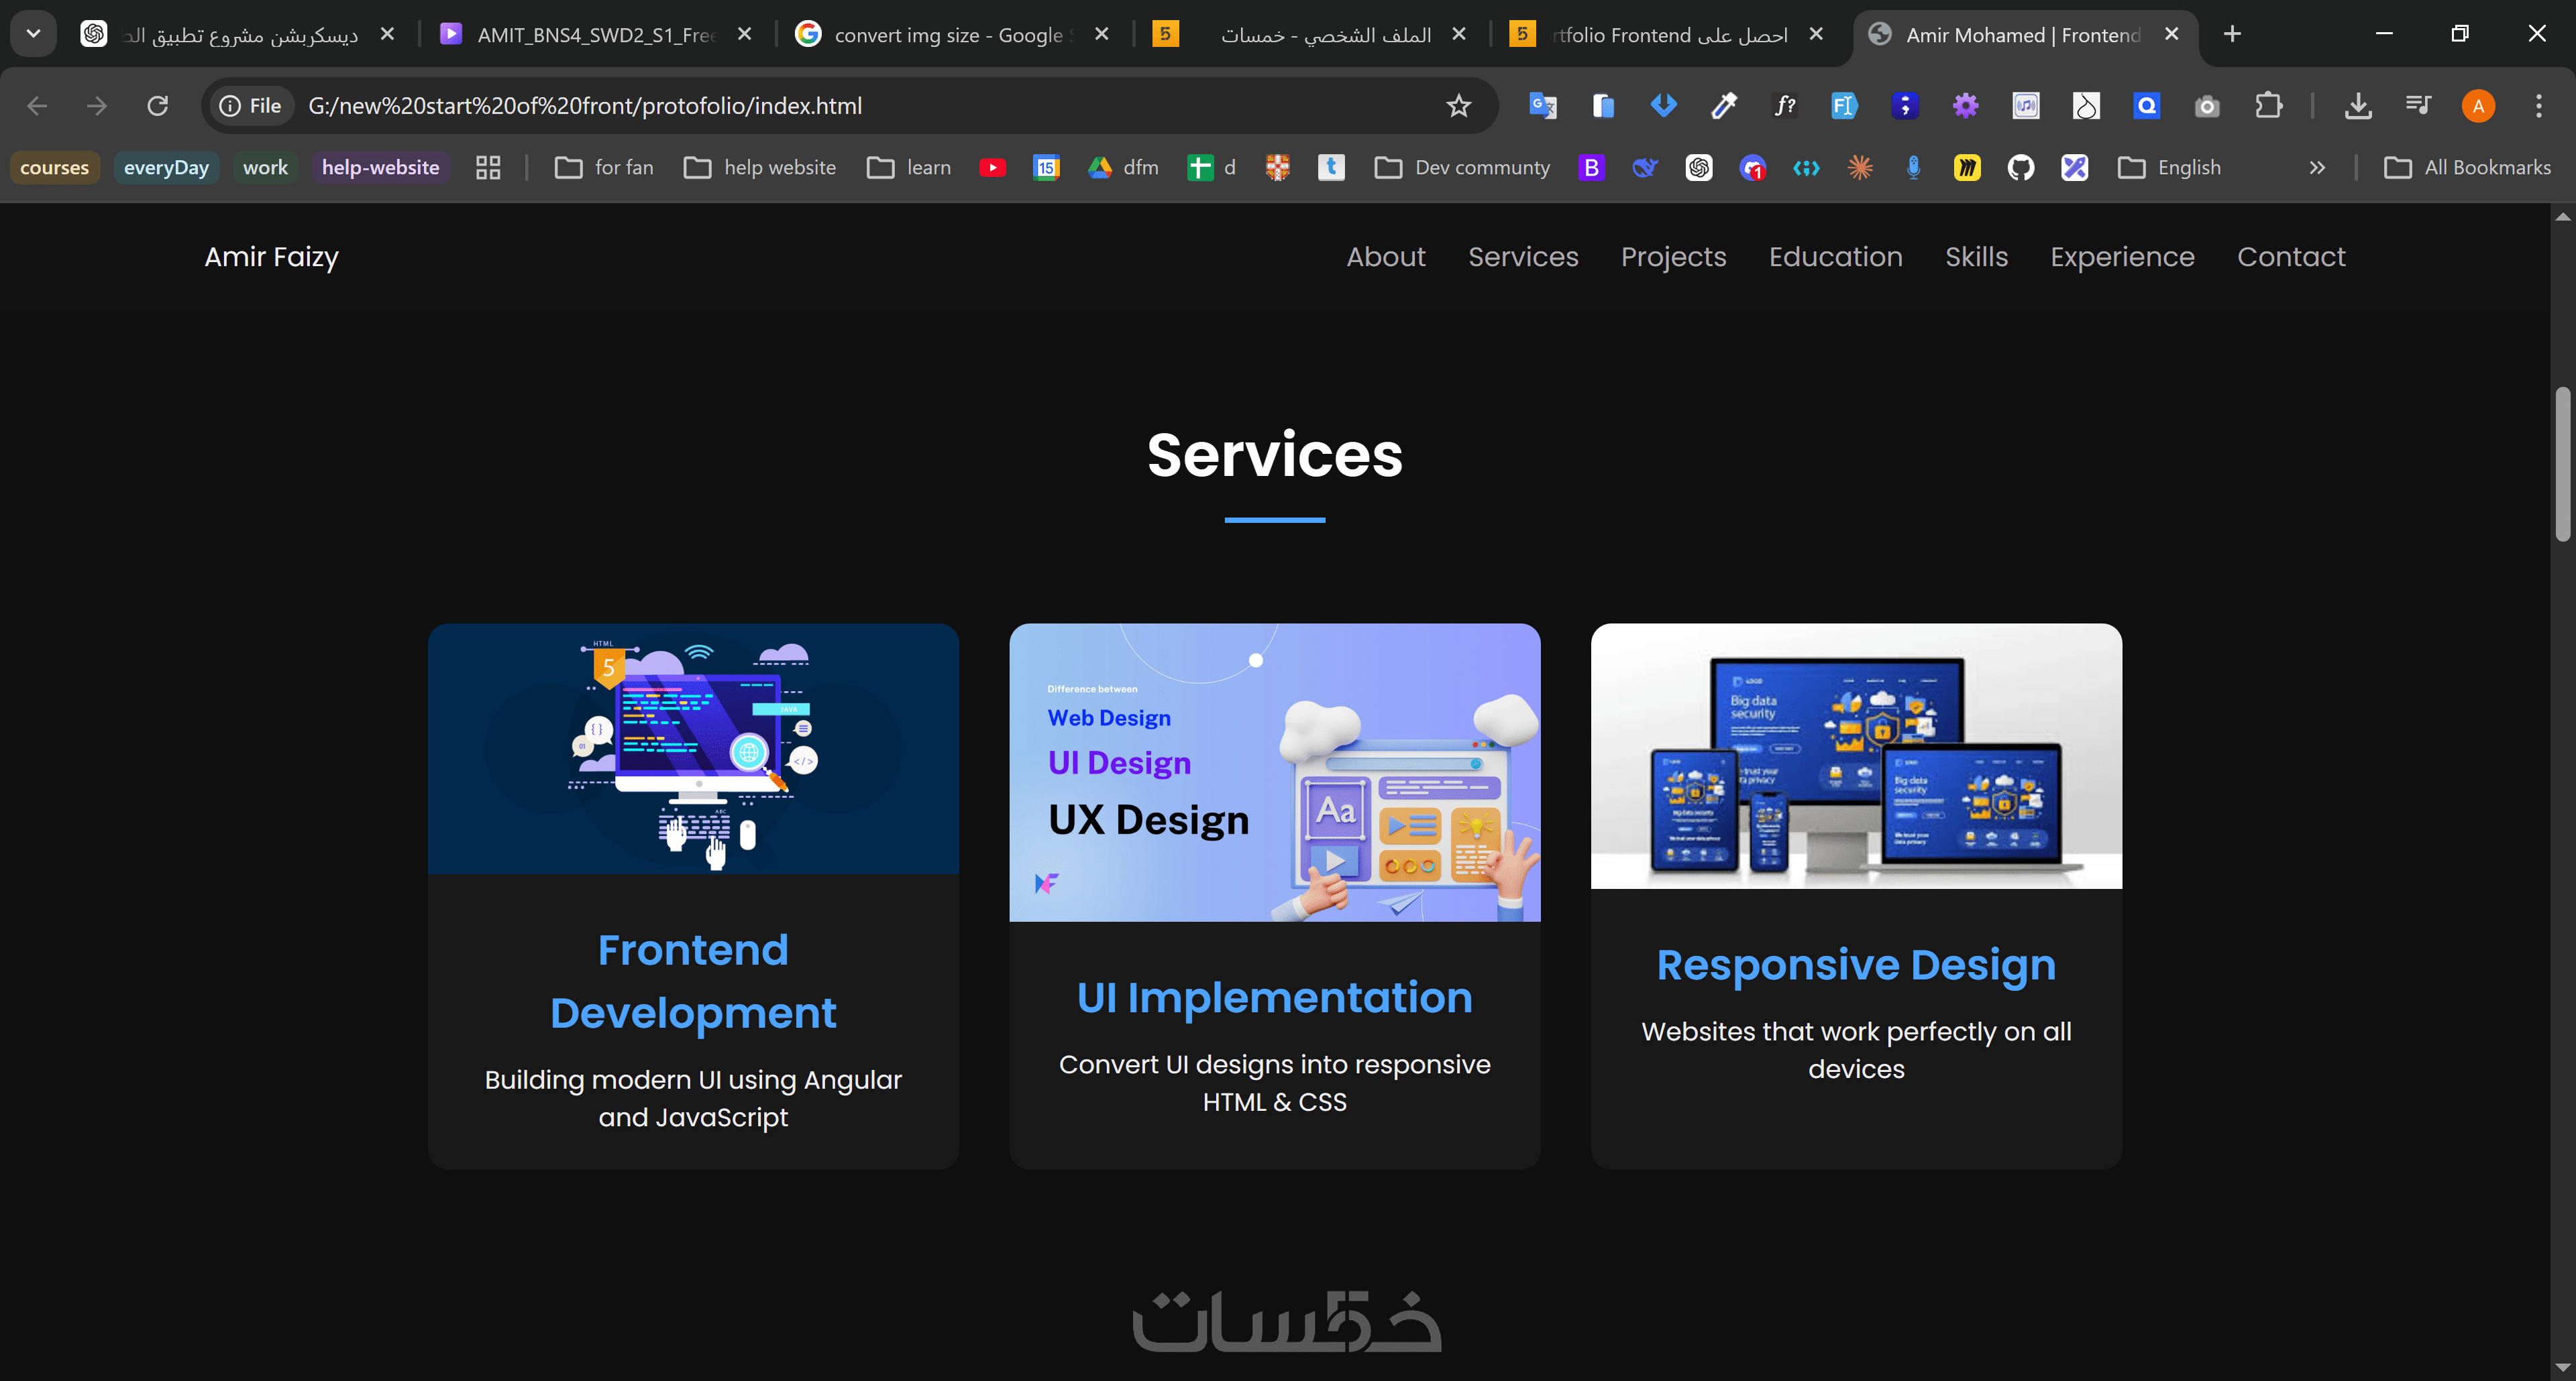Click the Google Drive dfm bookmark
The height and width of the screenshot is (1381, 2576).
click(x=1122, y=168)
